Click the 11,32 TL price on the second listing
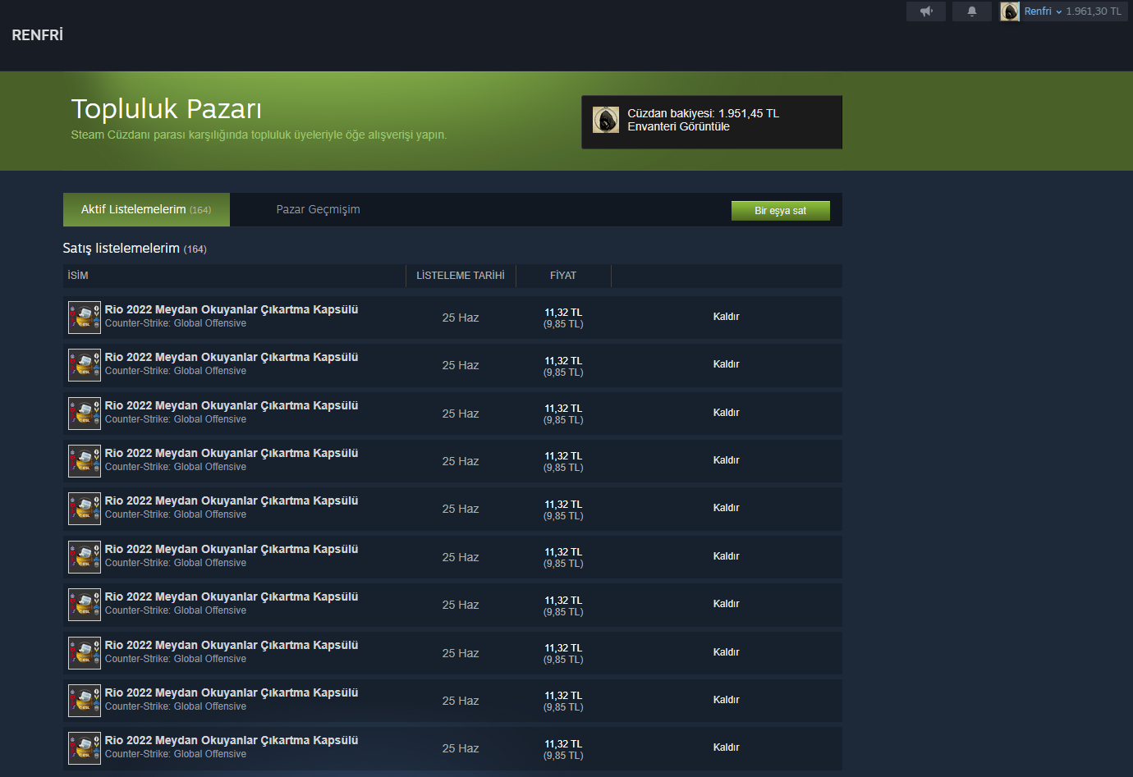Image resolution: width=1133 pixels, height=777 pixels. point(563,361)
